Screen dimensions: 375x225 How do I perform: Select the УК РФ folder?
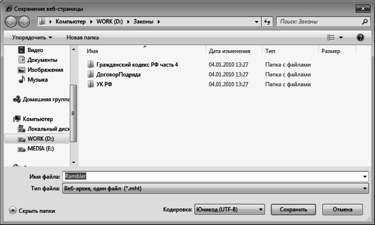click(104, 84)
